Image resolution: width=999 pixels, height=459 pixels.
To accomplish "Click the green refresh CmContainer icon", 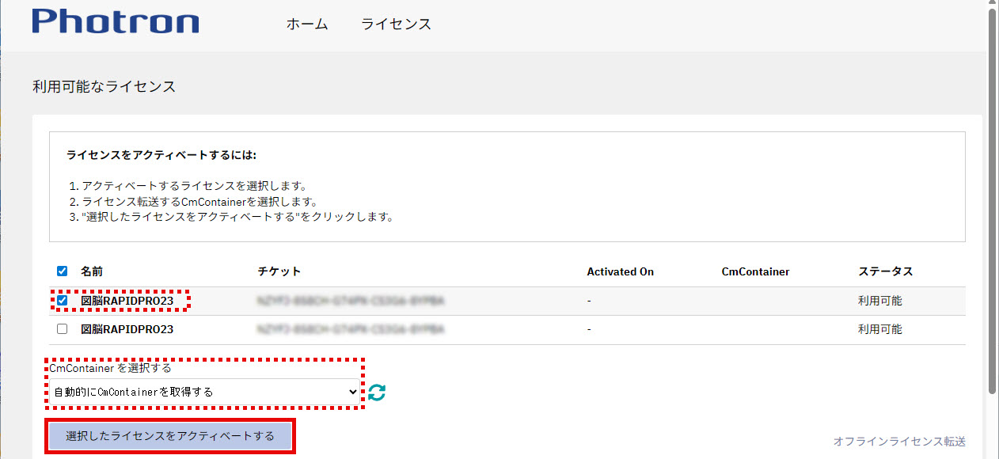I will (377, 392).
